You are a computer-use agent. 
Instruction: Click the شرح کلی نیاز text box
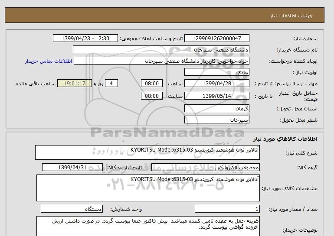(x=147, y=152)
